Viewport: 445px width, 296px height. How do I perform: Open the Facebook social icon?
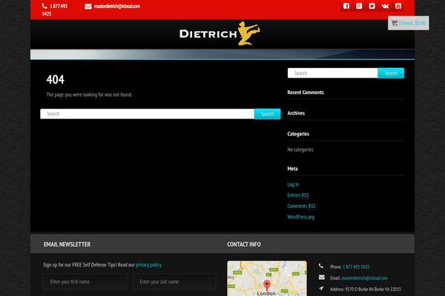pos(346,6)
